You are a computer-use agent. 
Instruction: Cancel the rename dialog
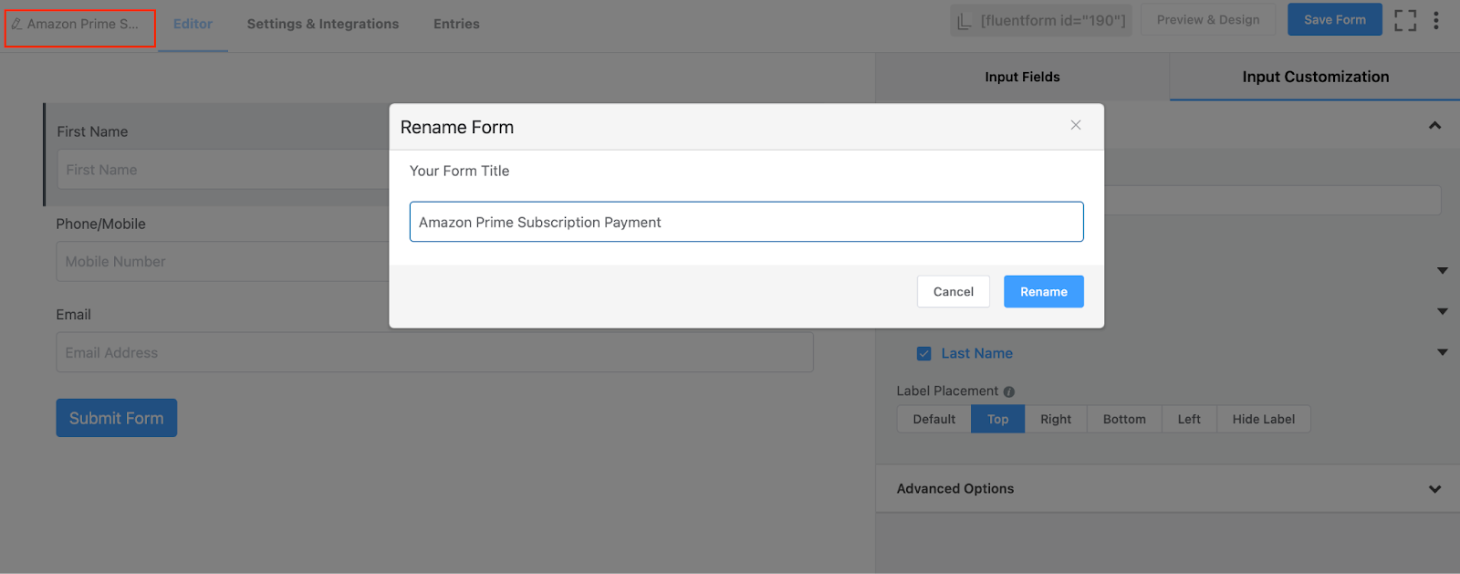point(953,292)
